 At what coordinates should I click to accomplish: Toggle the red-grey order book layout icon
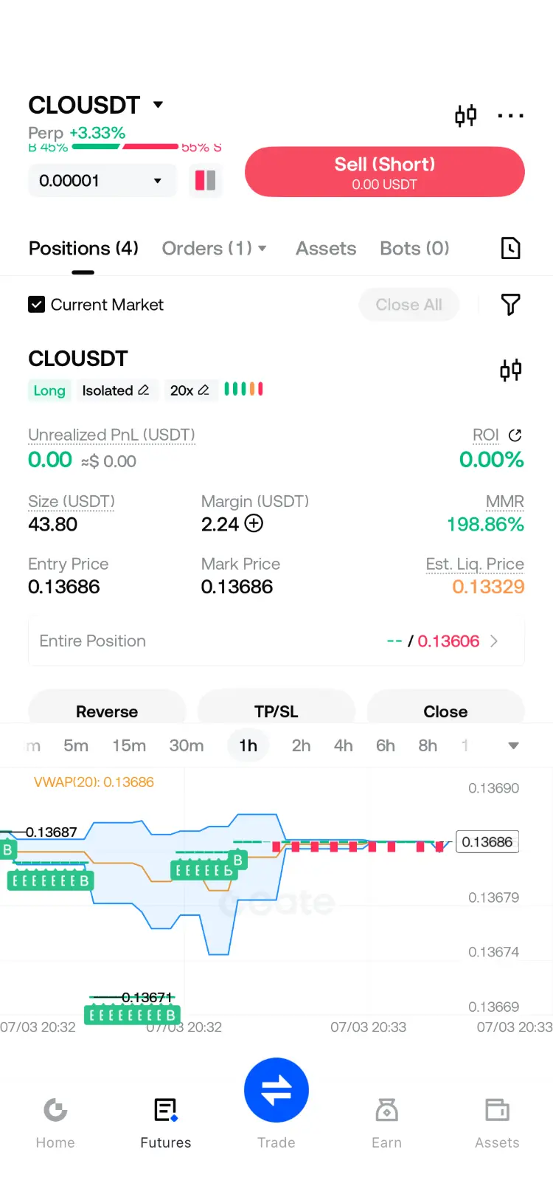click(x=205, y=181)
